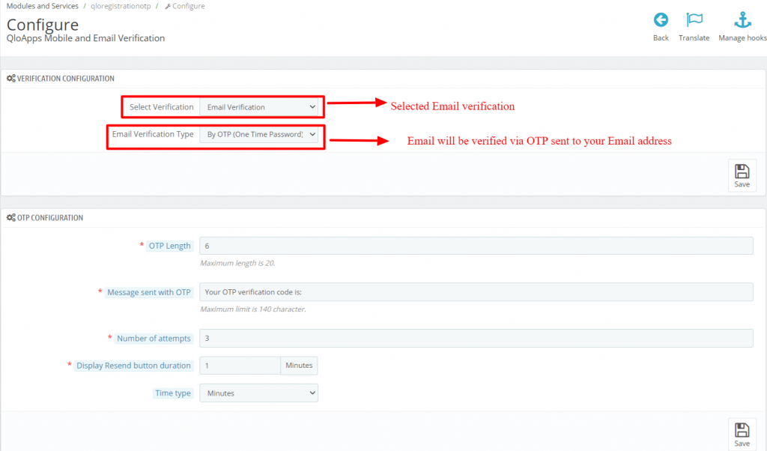Click the QloApps Mobile and Email Verification subtitle
Image resolution: width=767 pixels, height=451 pixels.
(x=85, y=38)
